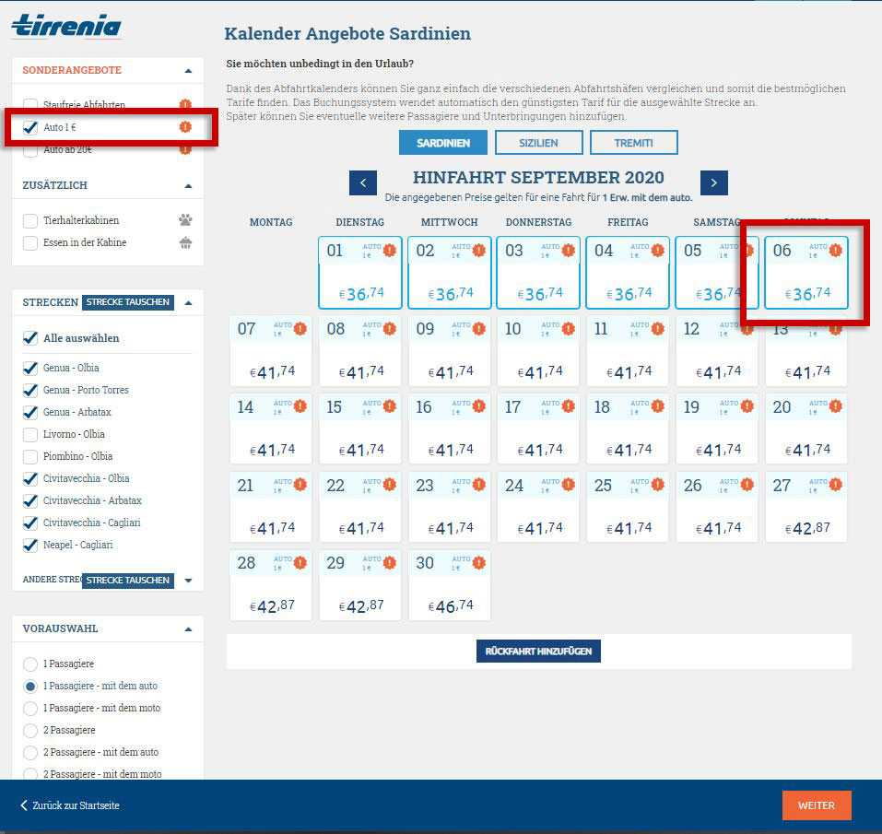The width and height of the screenshot is (882, 834).
Task: Click offer badge on September 22 cell
Action: tap(389, 484)
